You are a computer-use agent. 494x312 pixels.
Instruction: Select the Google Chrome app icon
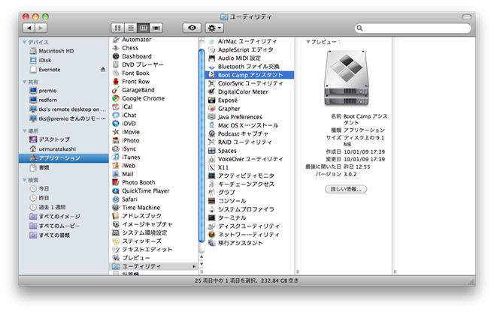[x=116, y=98]
